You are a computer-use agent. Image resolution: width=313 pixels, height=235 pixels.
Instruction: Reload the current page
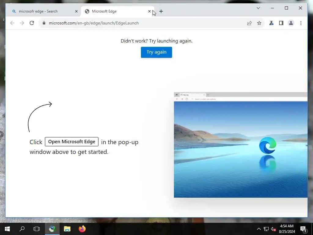click(x=32, y=23)
